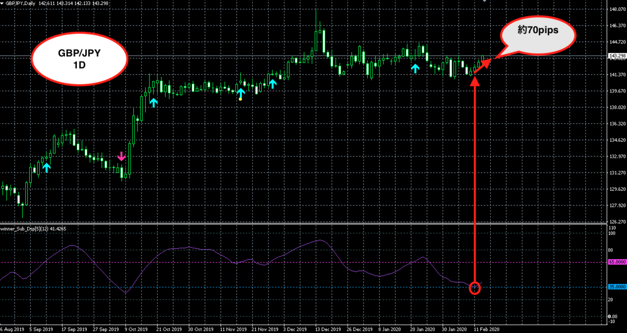Select the cyan up arrow near 21 Oct 2019
Screen dimensions: 627x333
coord(154,102)
